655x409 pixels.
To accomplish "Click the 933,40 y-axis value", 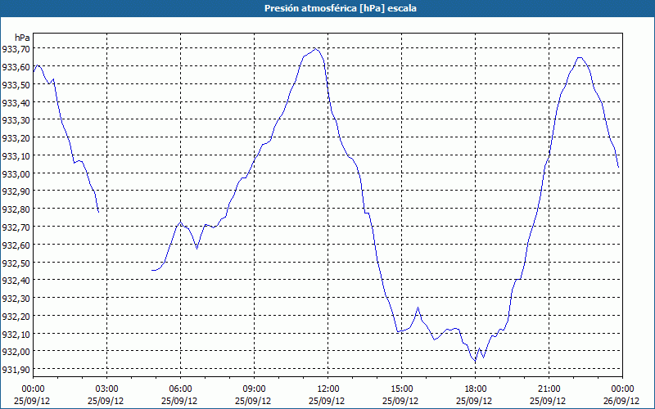I will [x=16, y=102].
